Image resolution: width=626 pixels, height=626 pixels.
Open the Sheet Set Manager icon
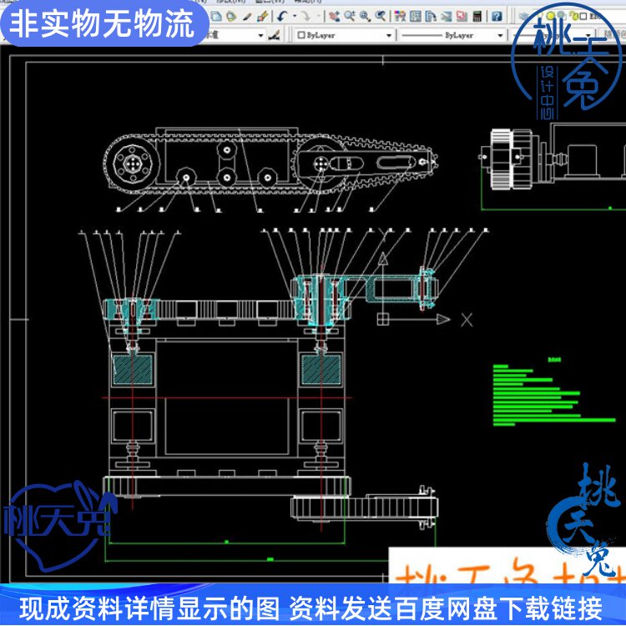tap(447, 17)
